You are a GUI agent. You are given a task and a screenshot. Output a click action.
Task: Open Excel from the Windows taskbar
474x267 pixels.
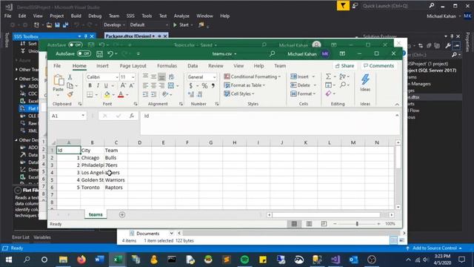tap(118, 260)
